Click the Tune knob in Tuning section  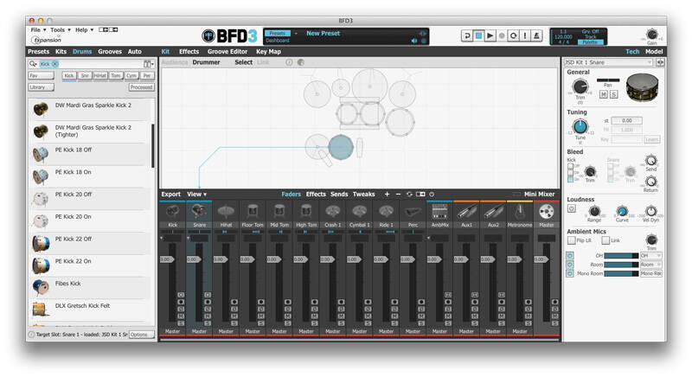(x=580, y=127)
